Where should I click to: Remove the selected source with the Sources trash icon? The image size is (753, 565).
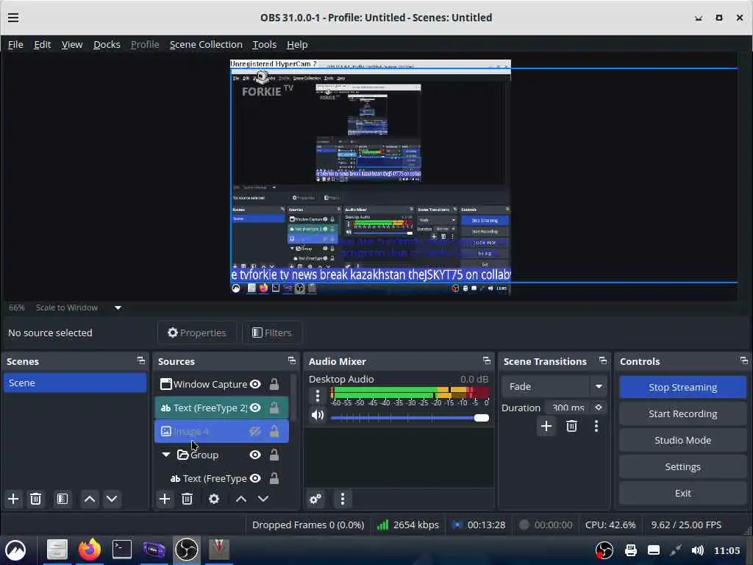coord(188,499)
